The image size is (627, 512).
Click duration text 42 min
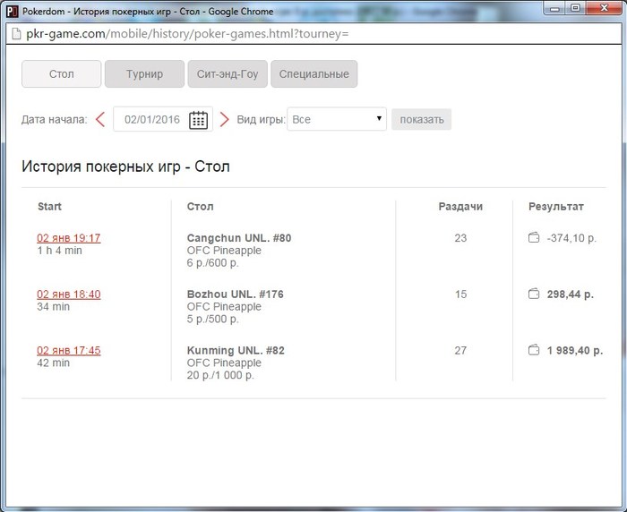[x=53, y=363]
